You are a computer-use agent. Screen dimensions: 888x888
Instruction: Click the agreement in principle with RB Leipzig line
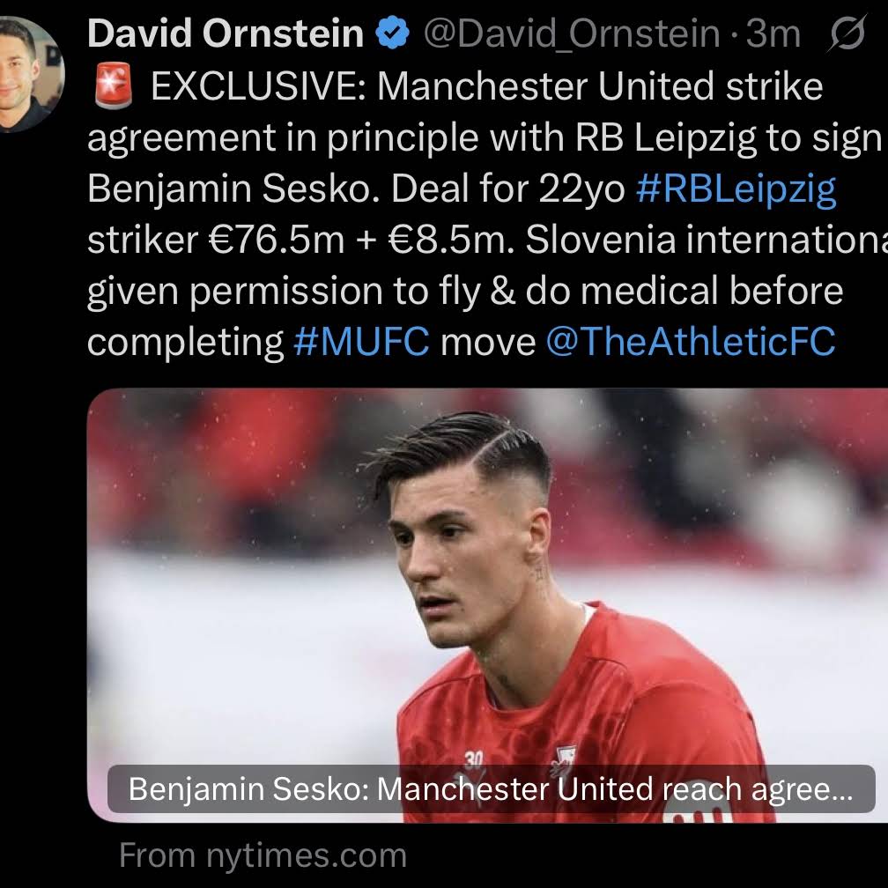pos(485,138)
